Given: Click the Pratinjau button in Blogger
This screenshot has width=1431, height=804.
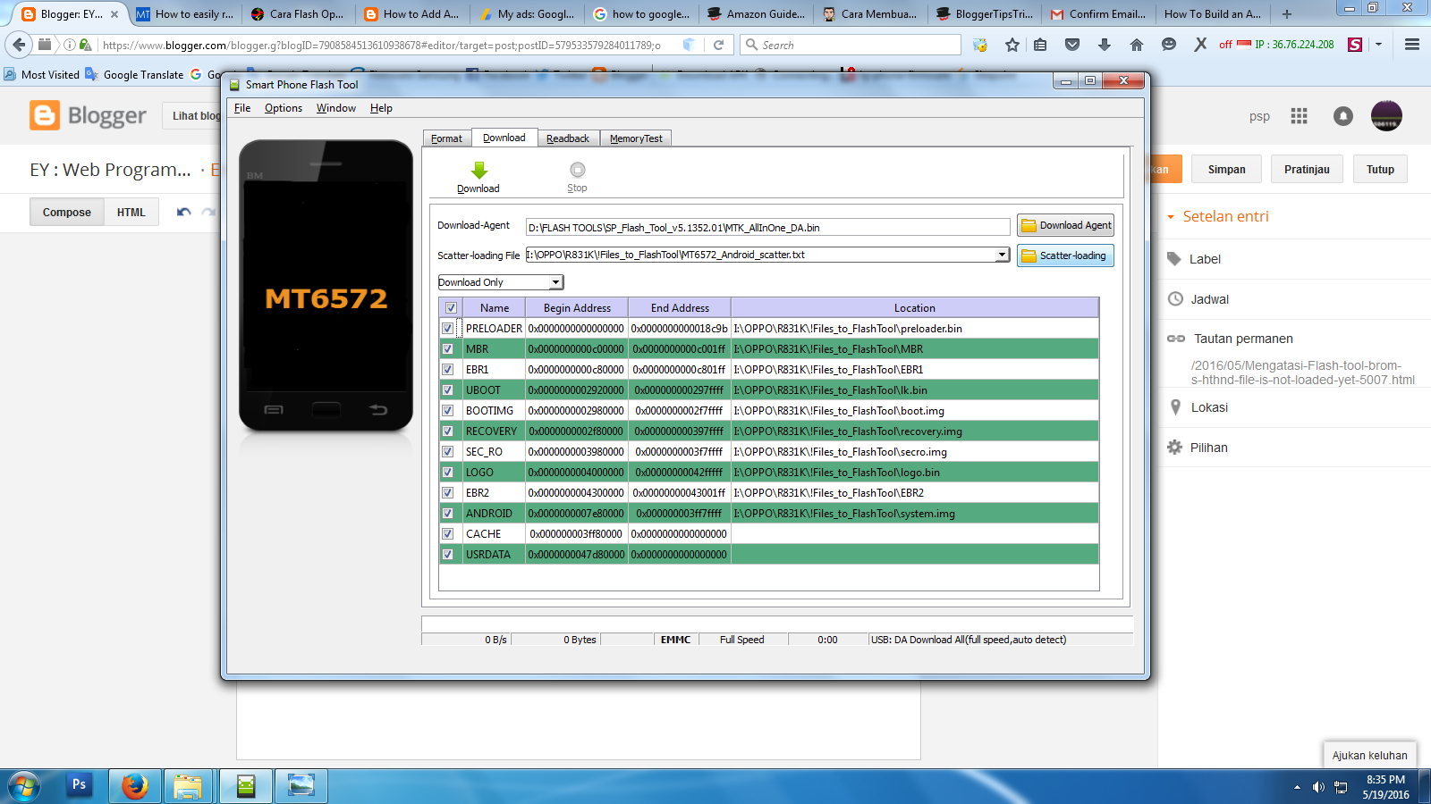Looking at the screenshot, I should (1307, 170).
